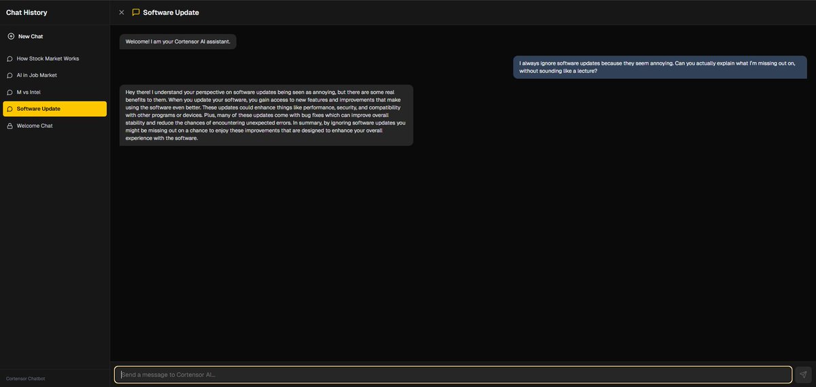Click speech bubble icon beside AI in Job Market
The width and height of the screenshot is (816, 387).
pos(10,75)
